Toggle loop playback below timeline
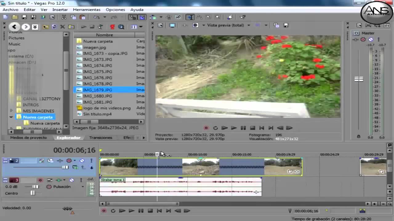This screenshot has width=394, height=221. click(113, 211)
